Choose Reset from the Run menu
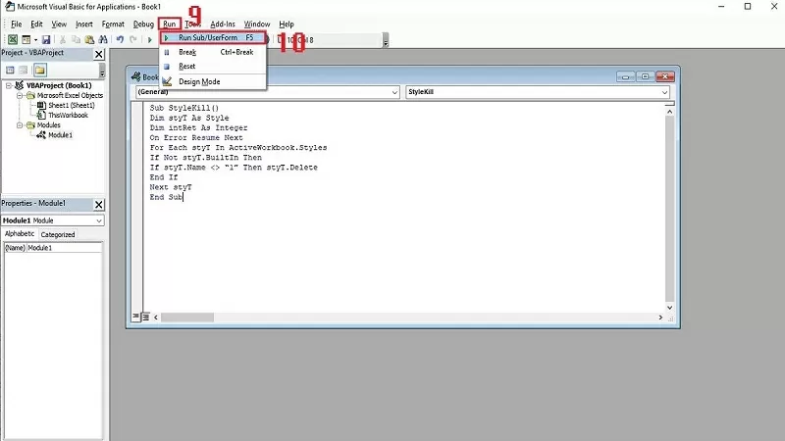Image resolution: width=785 pixels, height=441 pixels. [213, 67]
